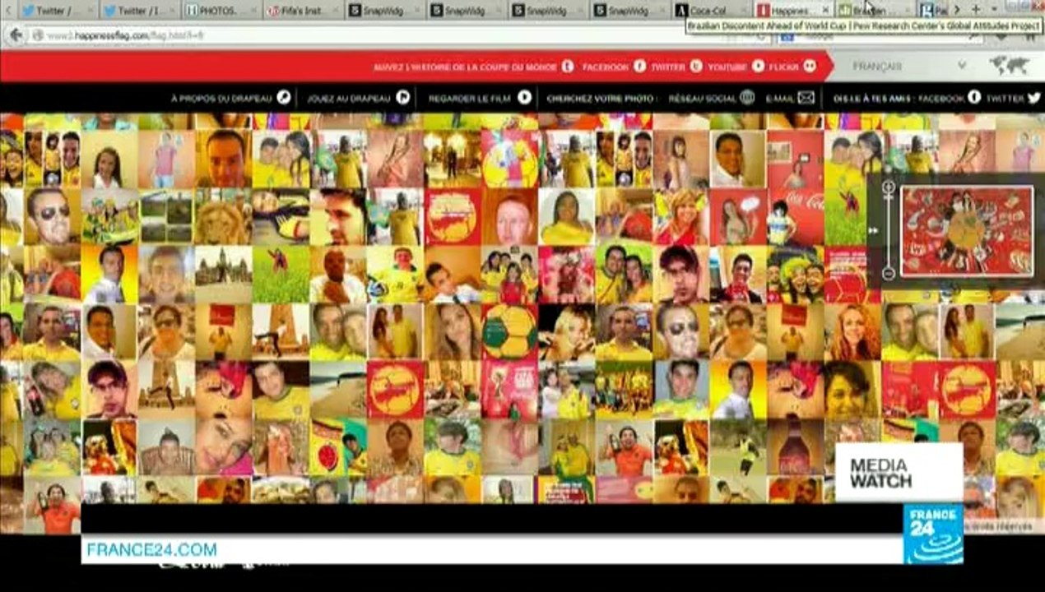
Task: Click the Regarder le film play icon
Action: click(x=524, y=98)
